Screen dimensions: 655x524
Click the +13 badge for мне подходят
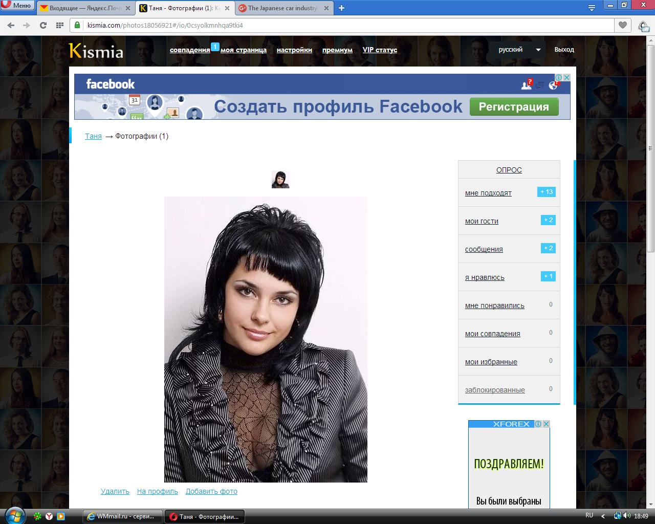tap(547, 192)
